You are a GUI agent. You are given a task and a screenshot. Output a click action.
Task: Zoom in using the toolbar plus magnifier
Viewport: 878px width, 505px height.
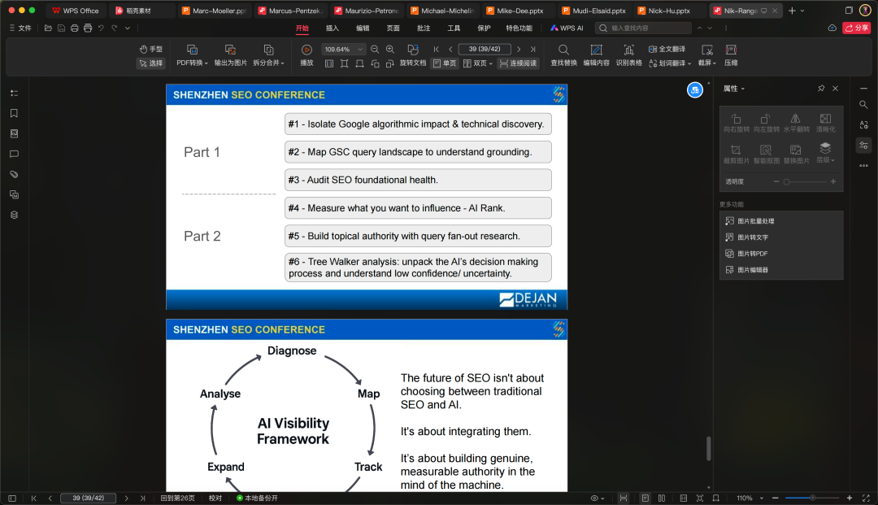390,50
